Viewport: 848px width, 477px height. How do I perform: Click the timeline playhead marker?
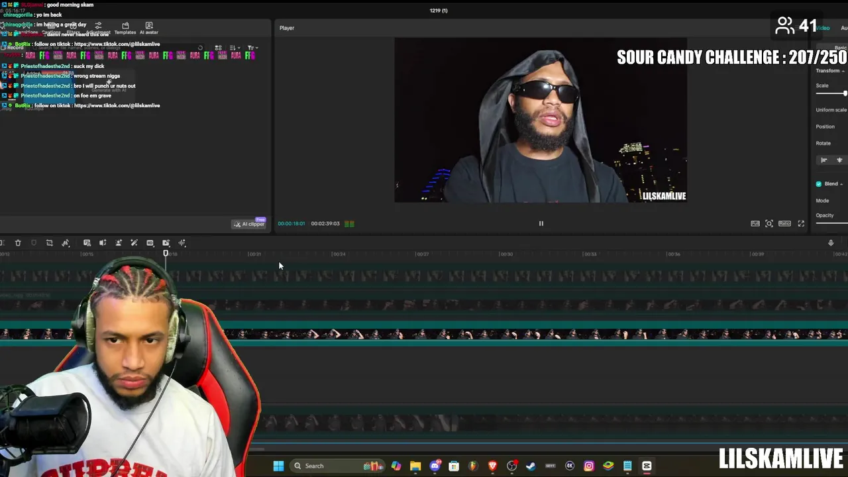coord(166,253)
